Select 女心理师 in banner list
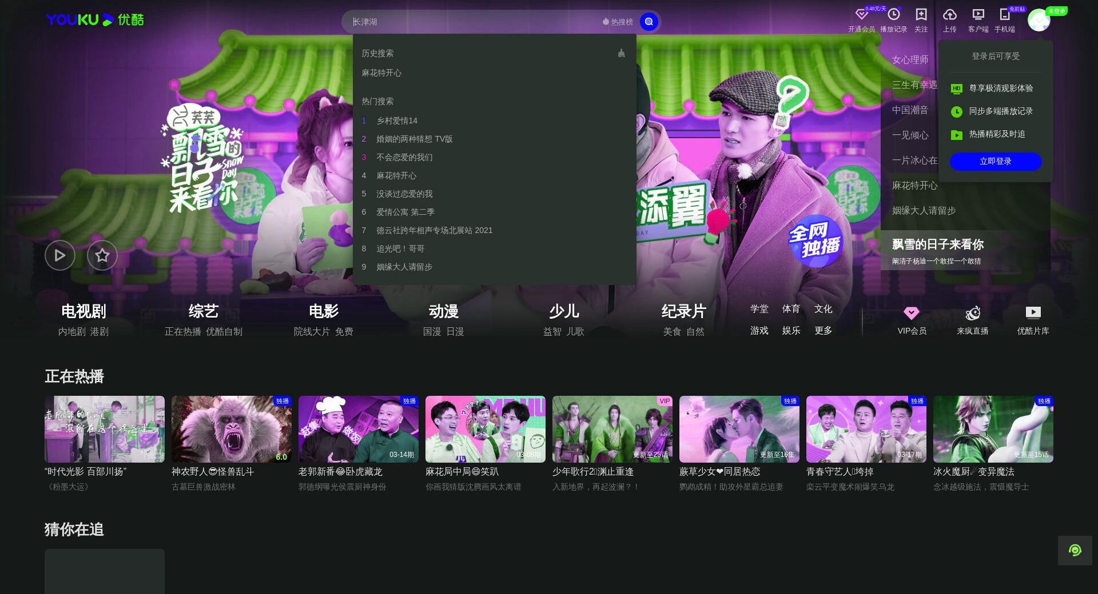The image size is (1098, 594). coord(910,60)
